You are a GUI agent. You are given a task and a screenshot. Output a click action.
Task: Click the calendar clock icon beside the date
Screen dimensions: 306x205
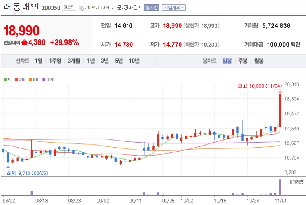click(81, 8)
